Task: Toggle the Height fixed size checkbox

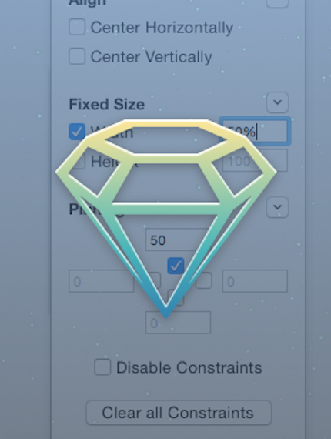Action: (x=77, y=162)
